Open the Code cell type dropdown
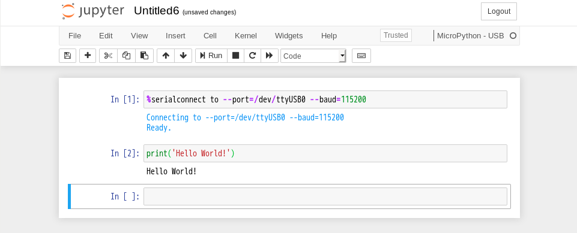The image size is (577, 233). (313, 56)
